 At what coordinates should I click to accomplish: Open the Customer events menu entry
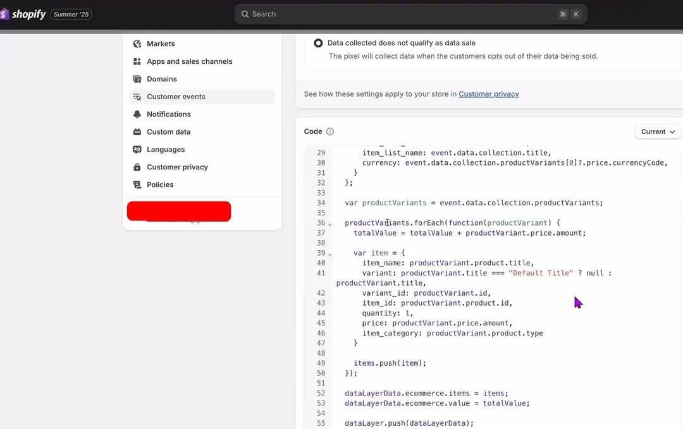(x=175, y=97)
